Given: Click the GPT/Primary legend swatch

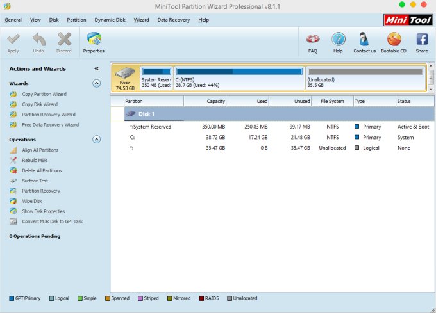Looking at the screenshot, I should click(x=12, y=298).
